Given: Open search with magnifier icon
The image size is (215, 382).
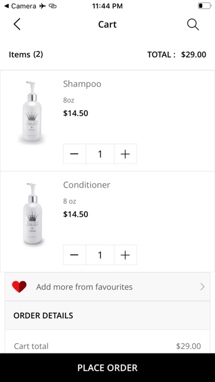Looking at the screenshot, I should [x=193, y=25].
